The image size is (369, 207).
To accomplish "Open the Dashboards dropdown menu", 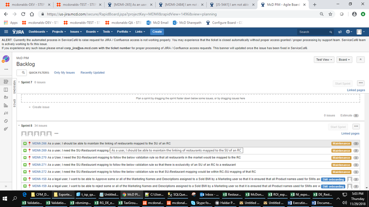I will pos(38,32).
